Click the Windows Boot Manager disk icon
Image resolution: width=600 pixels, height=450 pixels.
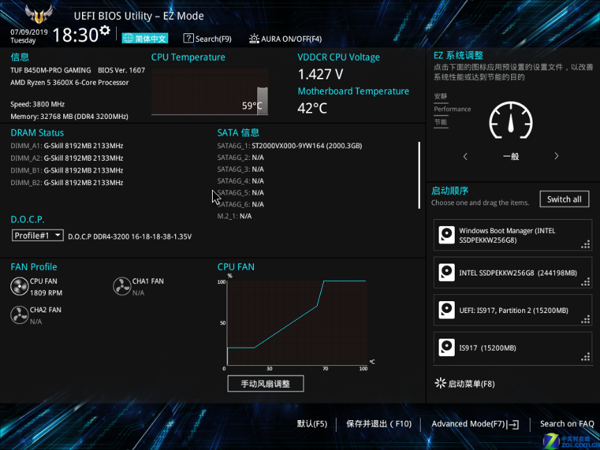(x=446, y=235)
